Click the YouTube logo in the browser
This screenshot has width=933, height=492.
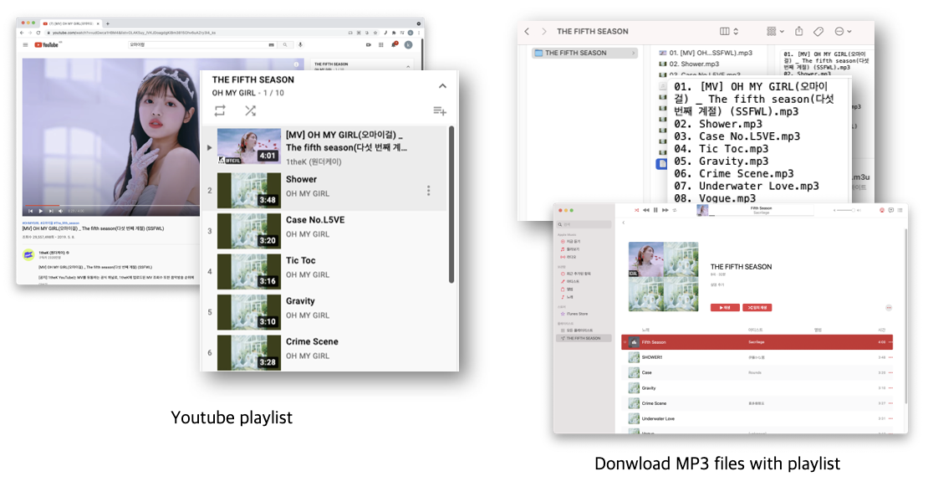point(47,44)
